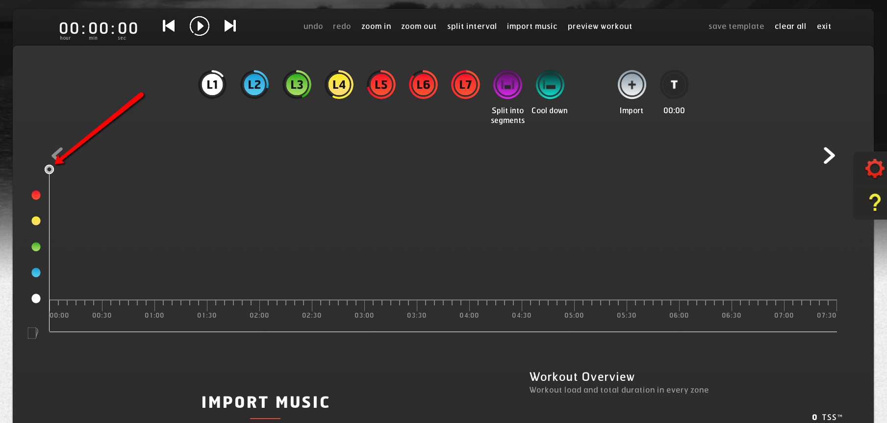Viewport: 887px width, 423px height.
Task: Click preview workout in the top menu
Action: tap(600, 26)
